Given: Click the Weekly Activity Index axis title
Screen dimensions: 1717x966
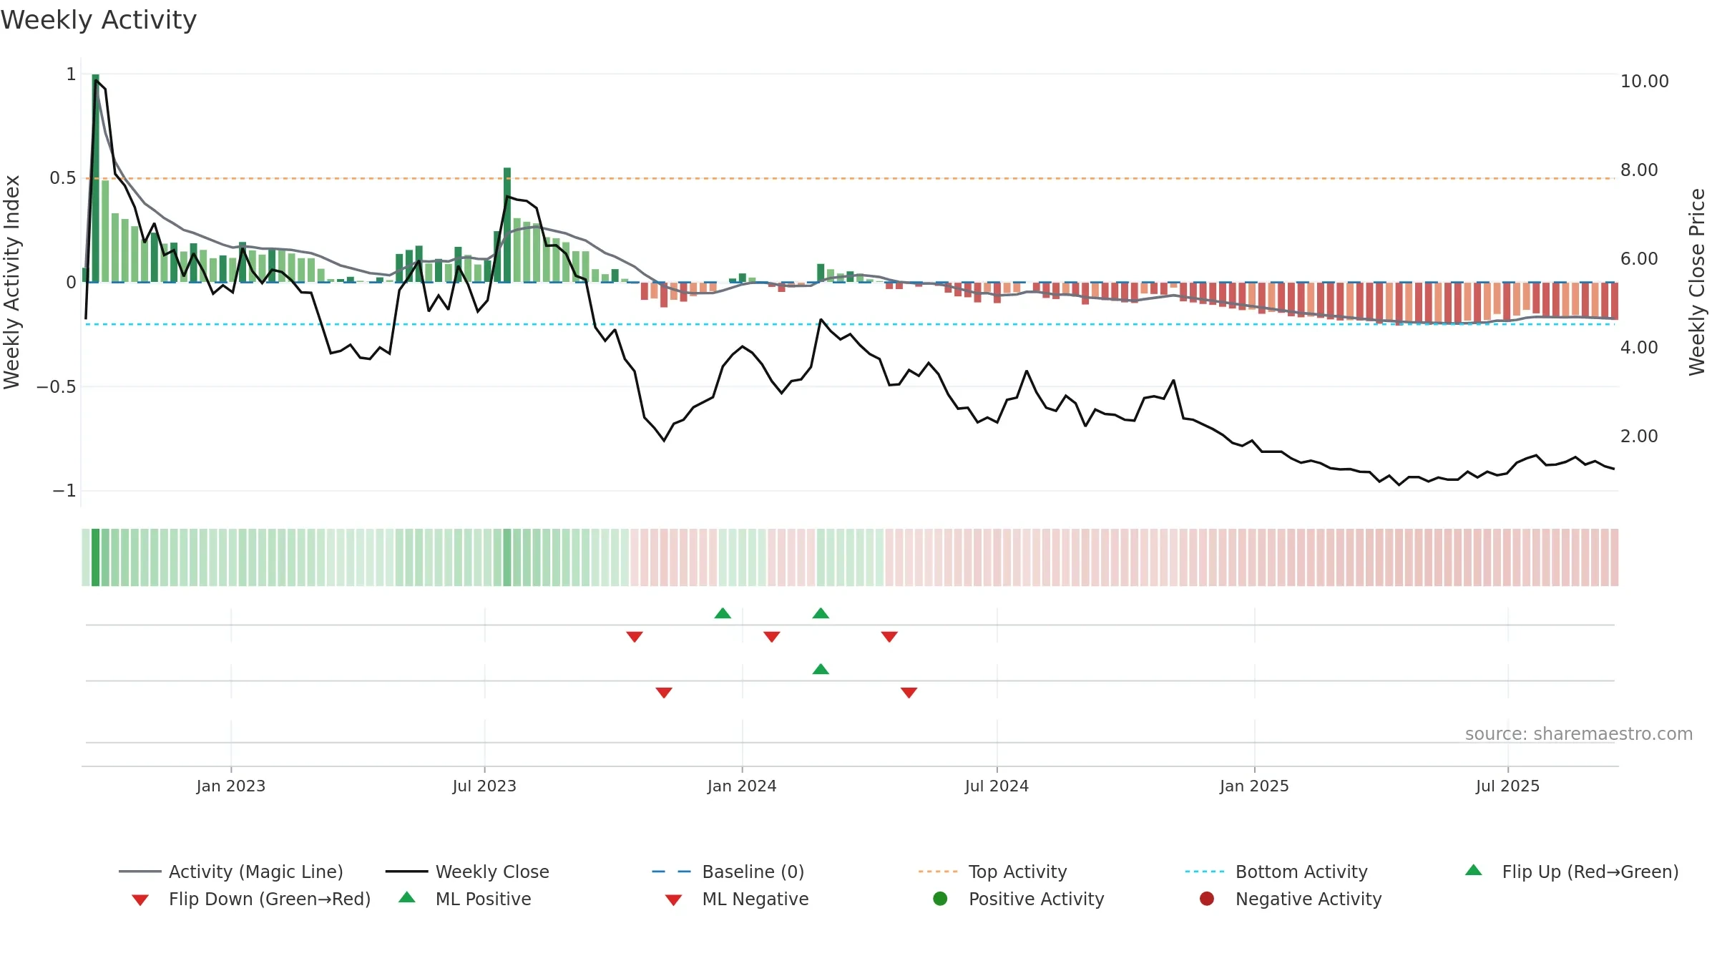Looking at the screenshot, I should point(12,283).
